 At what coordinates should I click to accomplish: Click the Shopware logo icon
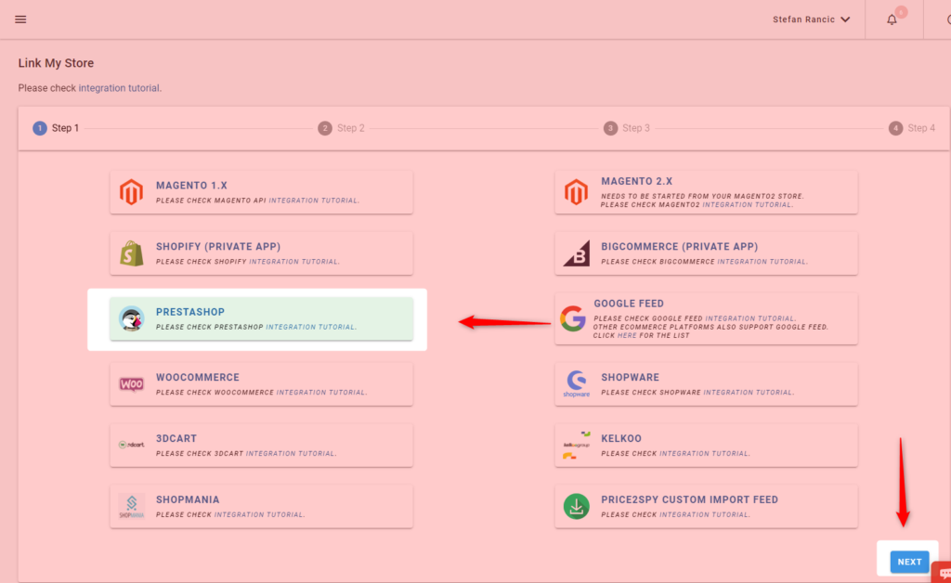[x=576, y=384]
